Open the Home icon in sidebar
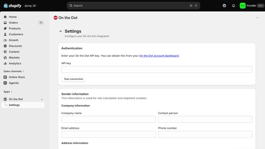265x149 pixels. [5, 17]
